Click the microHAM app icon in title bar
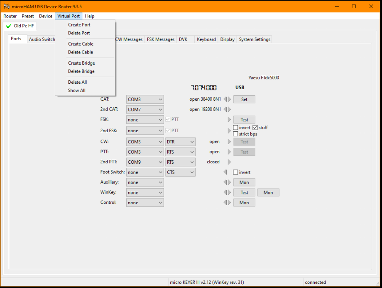 pos(6,7)
